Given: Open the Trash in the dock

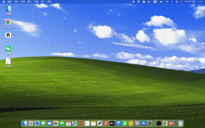Looking at the screenshot, I should (180, 123).
